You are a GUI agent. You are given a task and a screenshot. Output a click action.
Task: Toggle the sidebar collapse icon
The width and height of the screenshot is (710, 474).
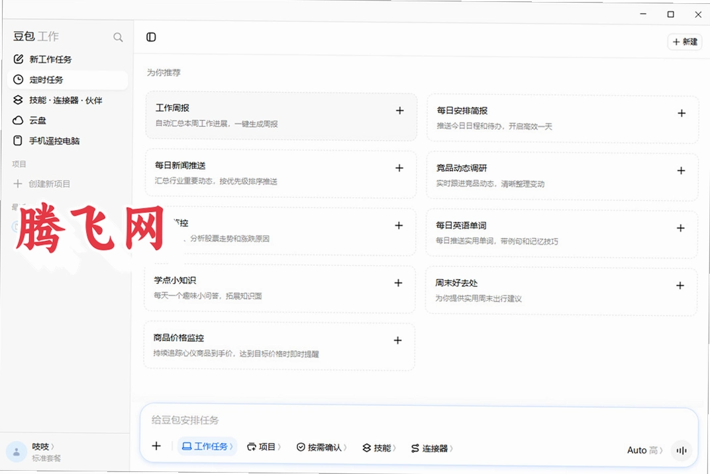tap(151, 37)
